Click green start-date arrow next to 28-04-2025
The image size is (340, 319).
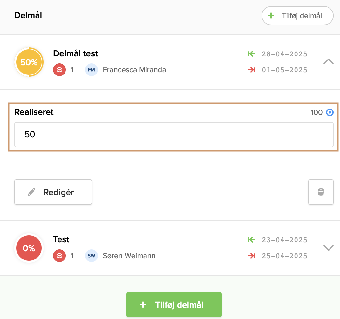252,54
